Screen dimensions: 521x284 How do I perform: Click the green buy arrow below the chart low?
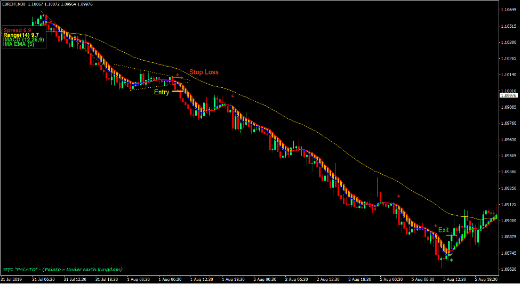(x=451, y=260)
